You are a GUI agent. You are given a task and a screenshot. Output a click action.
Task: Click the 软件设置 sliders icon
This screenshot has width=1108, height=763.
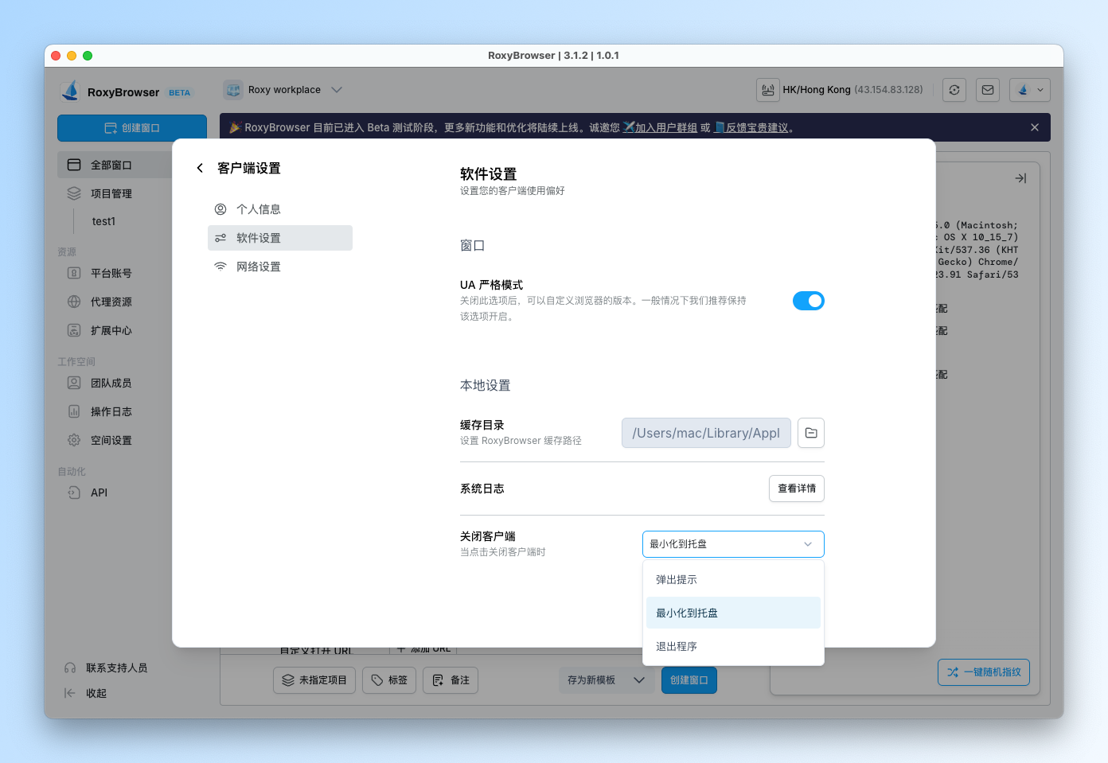(220, 238)
